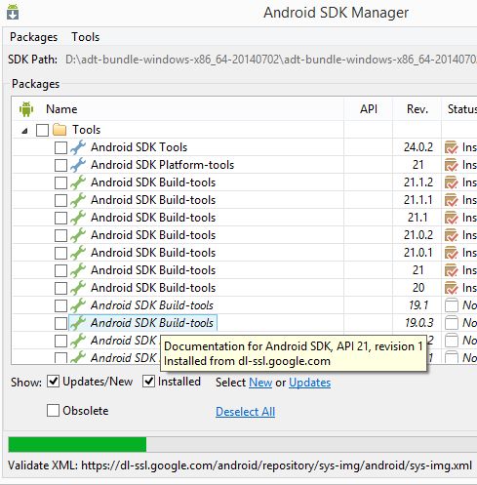
Task: Click the SDK Path text field
Action: (271, 60)
